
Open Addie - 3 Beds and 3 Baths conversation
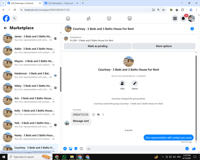(x=30, y=51)
